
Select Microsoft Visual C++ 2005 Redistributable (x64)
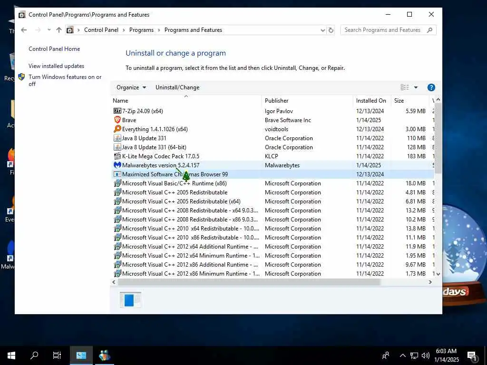click(273, 202)
